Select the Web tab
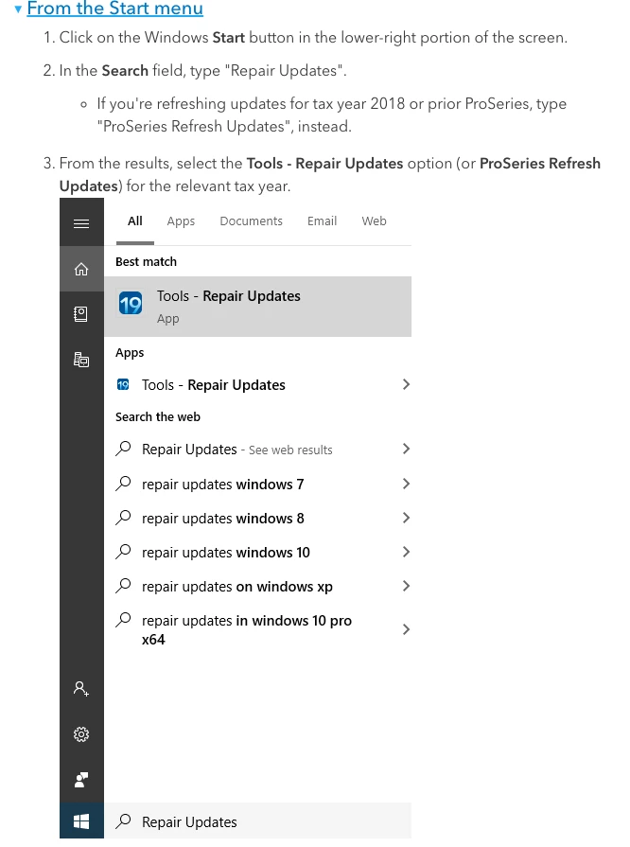Image resolution: width=630 pixels, height=847 pixels. [x=374, y=221]
